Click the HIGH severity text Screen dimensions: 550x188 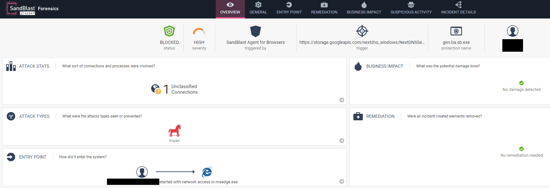pos(199,42)
